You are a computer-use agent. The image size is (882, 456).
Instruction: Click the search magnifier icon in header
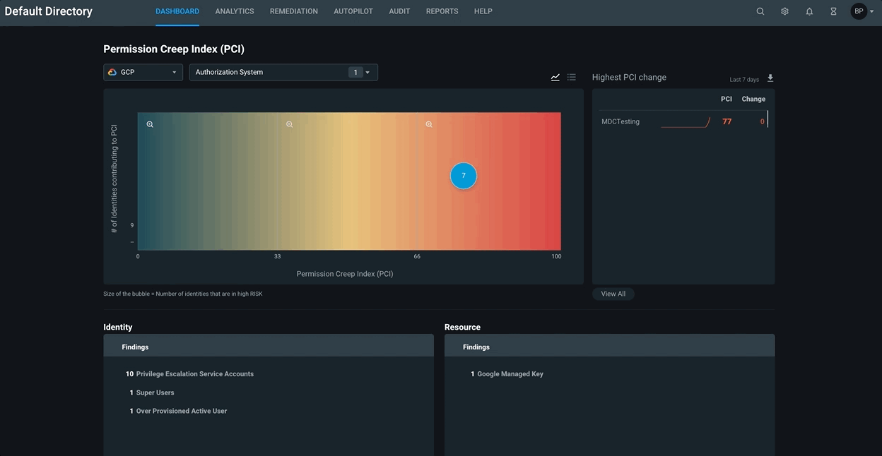coord(760,11)
